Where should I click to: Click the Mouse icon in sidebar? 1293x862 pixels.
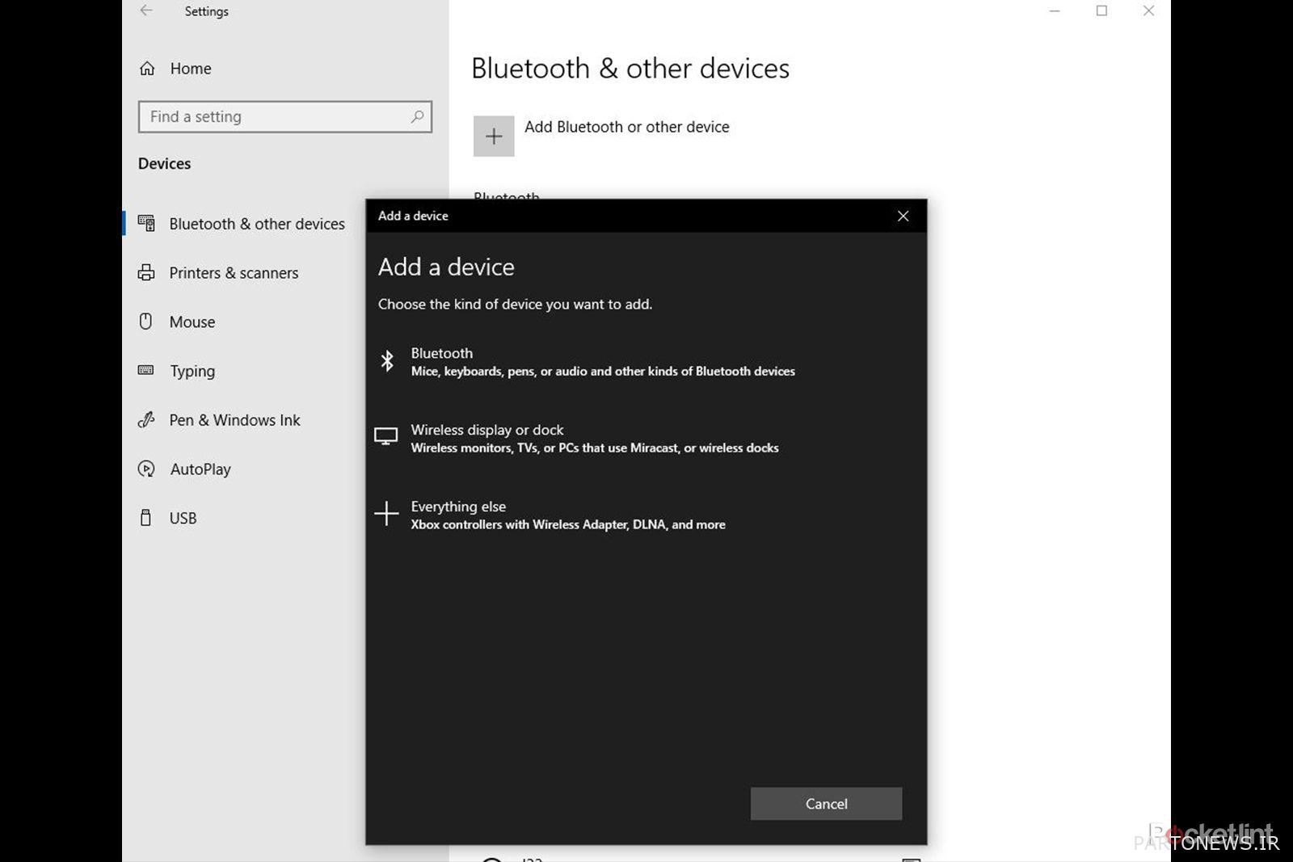[x=145, y=322]
